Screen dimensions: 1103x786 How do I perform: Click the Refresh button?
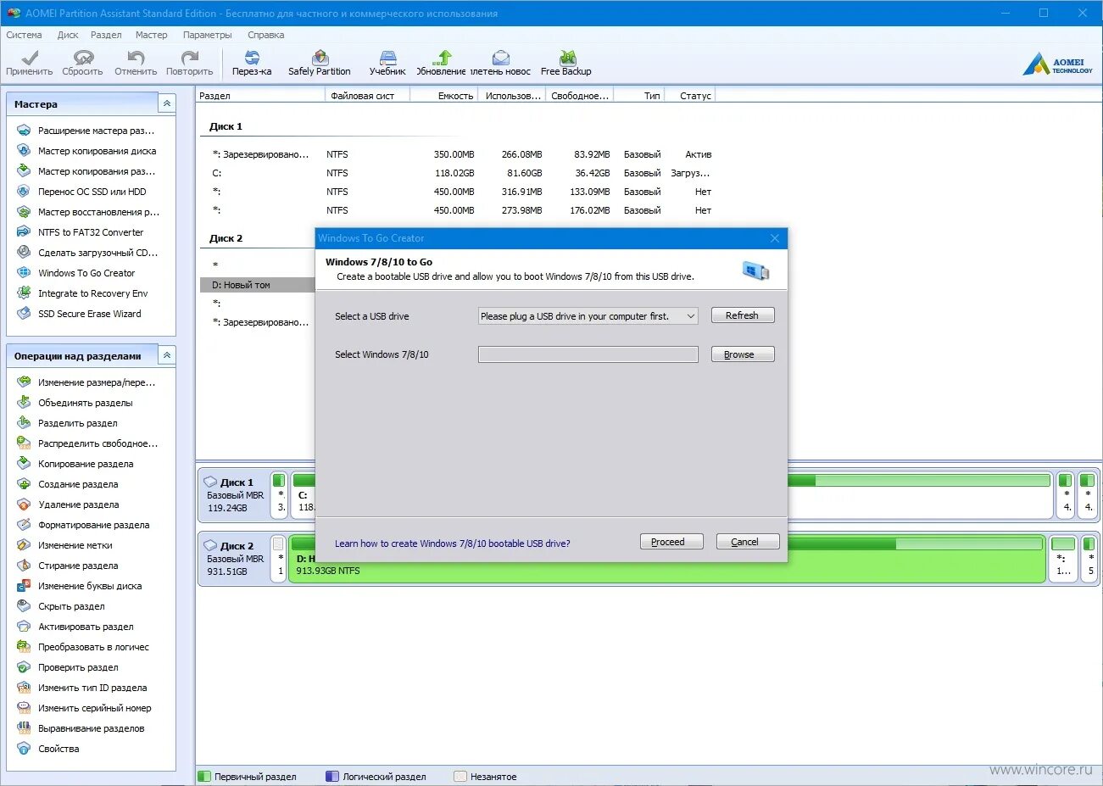pyautogui.click(x=742, y=315)
